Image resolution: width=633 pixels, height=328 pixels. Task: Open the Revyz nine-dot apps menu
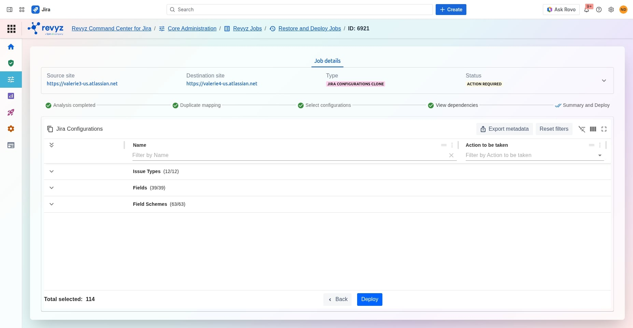(11, 29)
